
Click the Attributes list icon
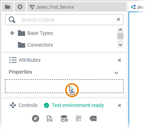[x=13, y=60]
